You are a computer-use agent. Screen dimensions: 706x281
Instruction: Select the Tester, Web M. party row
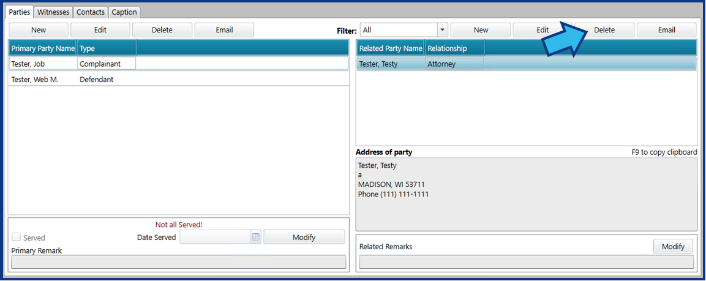click(x=178, y=79)
